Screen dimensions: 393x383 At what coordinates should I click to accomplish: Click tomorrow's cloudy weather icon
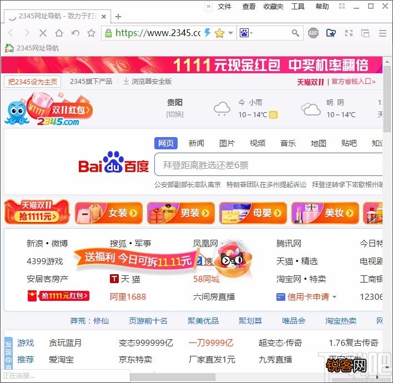tap(311, 109)
